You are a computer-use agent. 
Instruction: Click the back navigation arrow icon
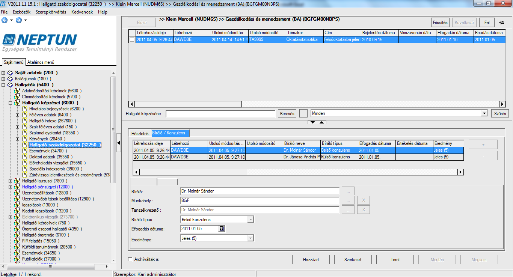coord(5,20)
